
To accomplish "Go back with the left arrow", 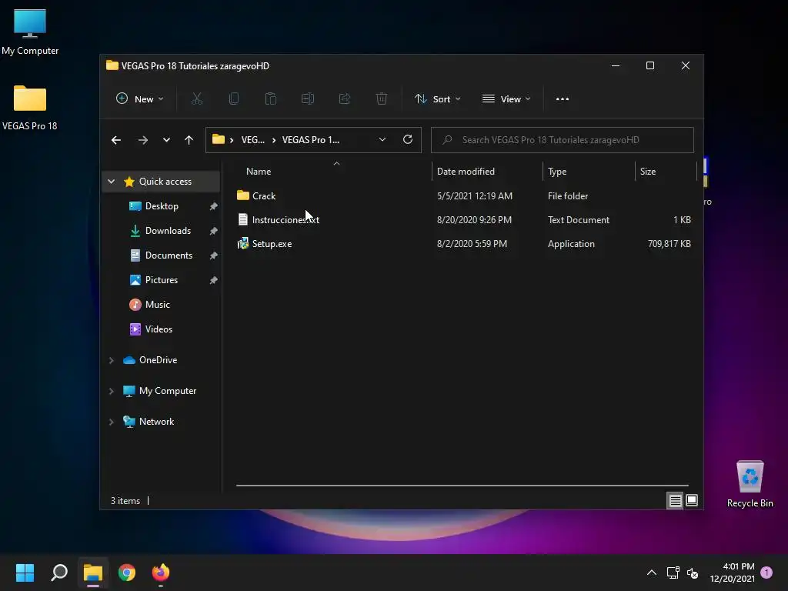I will tap(116, 140).
